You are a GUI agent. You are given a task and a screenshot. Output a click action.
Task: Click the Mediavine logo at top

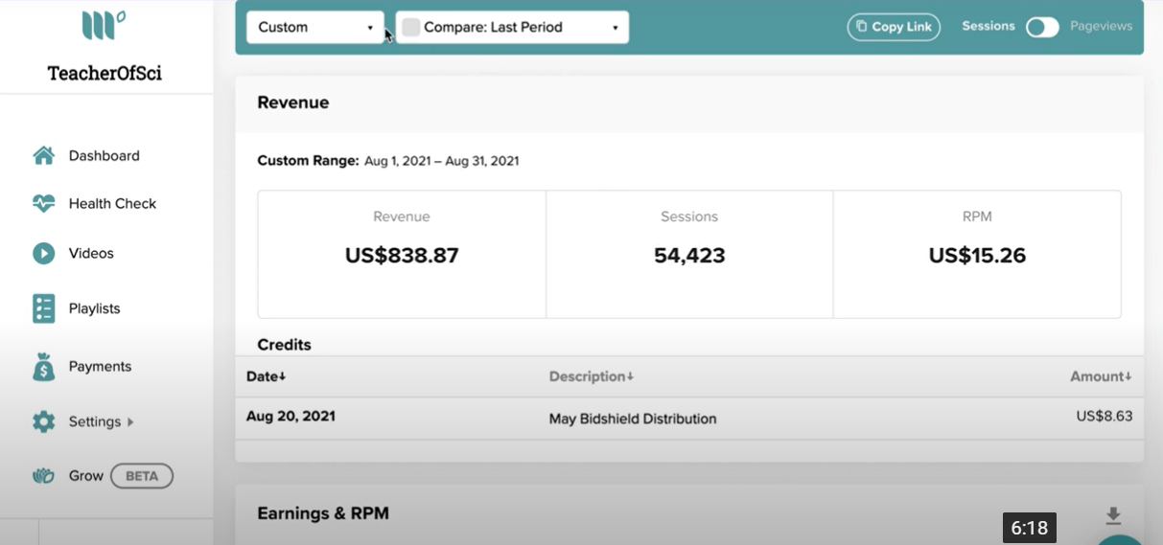click(x=104, y=24)
